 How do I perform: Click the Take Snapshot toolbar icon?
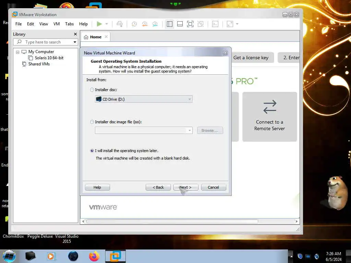[134, 24]
